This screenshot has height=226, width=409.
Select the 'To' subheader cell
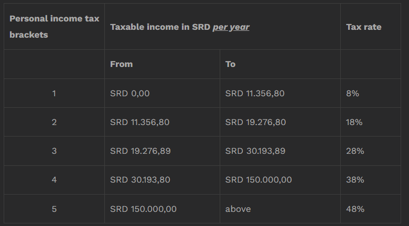tap(280, 64)
